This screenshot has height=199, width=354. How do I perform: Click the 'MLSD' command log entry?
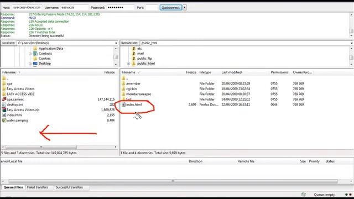(32, 18)
